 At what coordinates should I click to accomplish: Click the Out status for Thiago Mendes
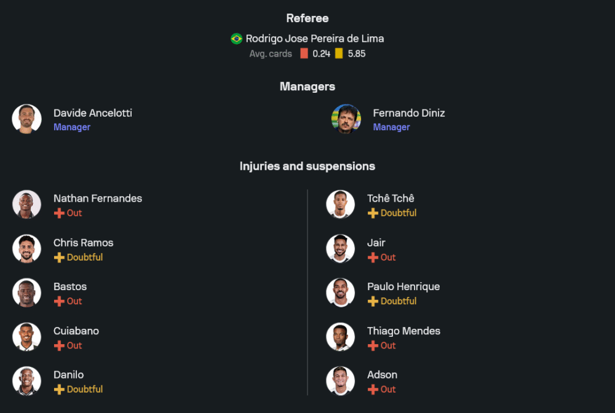[x=387, y=345]
